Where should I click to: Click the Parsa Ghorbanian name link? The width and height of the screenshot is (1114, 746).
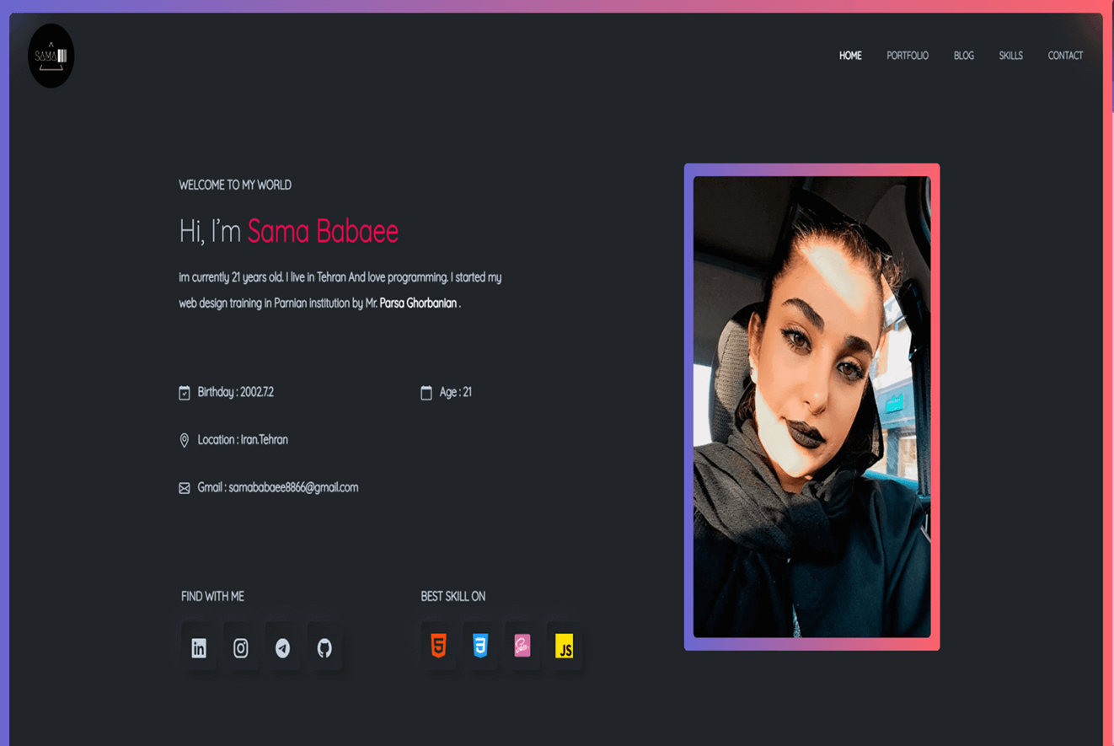(418, 303)
